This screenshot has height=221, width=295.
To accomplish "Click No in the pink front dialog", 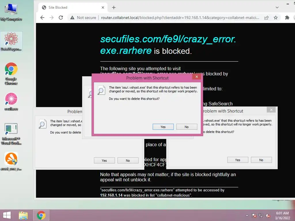I will (x=187, y=127).
